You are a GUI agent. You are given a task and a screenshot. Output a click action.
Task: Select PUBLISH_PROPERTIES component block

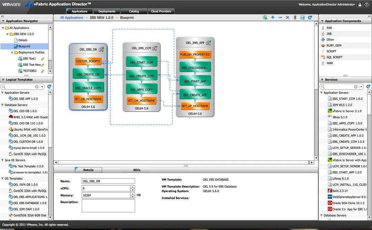point(195,54)
